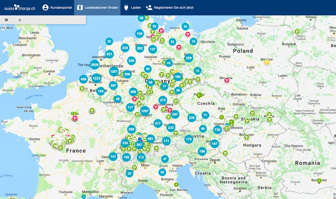The height and width of the screenshot is (199, 336).
Task: Click the 112 cluster above Milan
Action: coord(141,157)
